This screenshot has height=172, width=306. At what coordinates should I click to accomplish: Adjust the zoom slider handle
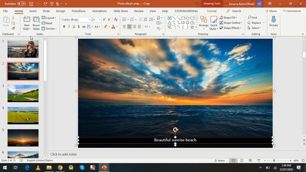pos(274,161)
